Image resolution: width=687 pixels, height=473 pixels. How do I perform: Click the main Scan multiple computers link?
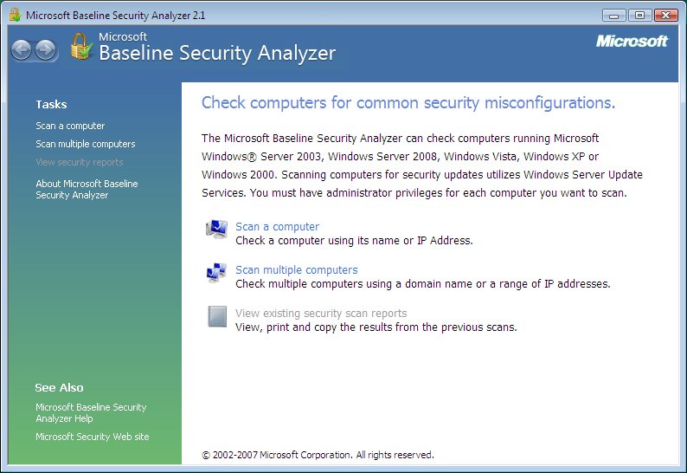[x=297, y=269]
